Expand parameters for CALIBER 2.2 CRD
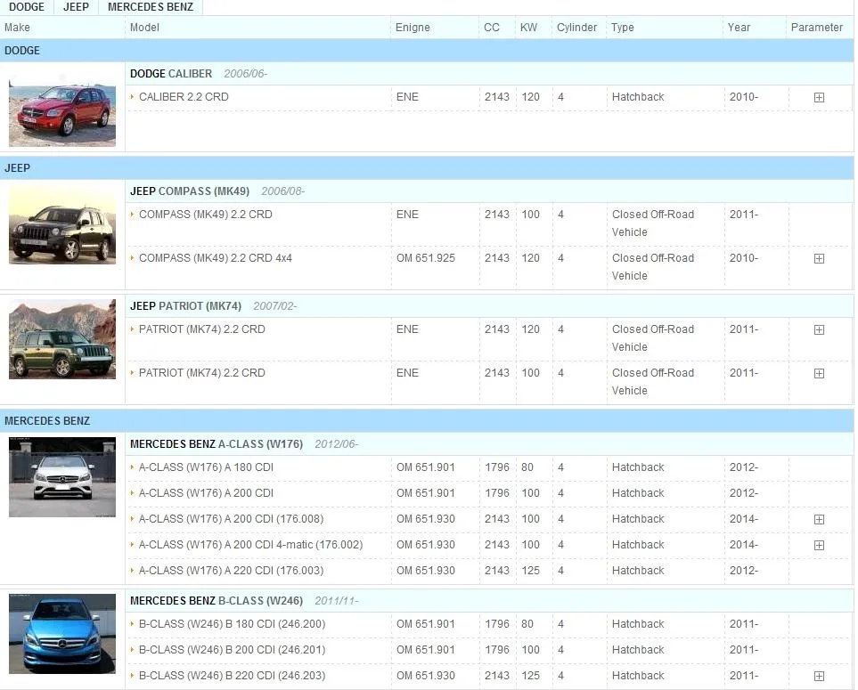 click(819, 97)
